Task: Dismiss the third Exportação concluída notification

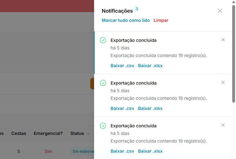Action: (223, 125)
